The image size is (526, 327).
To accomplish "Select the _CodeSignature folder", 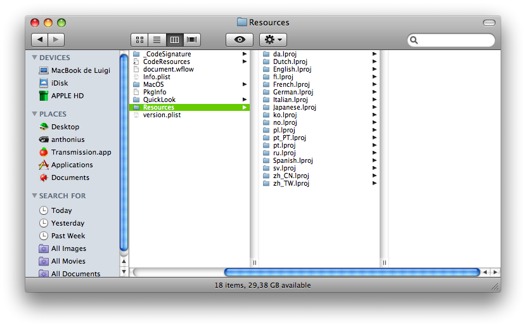I will coord(189,54).
